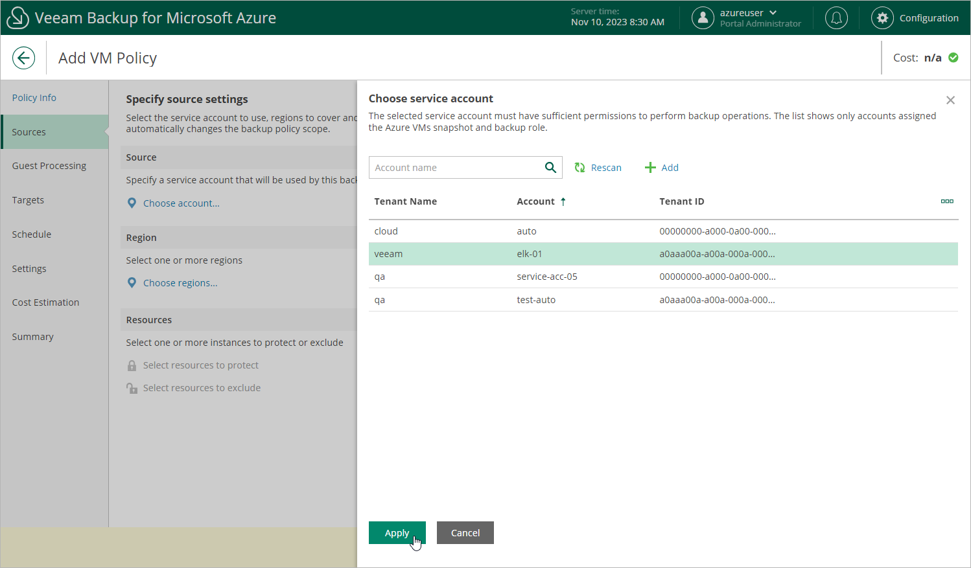The width and height of the screenshot is (971, 568).
Task: Click the Cancel button
Action: 465,532
